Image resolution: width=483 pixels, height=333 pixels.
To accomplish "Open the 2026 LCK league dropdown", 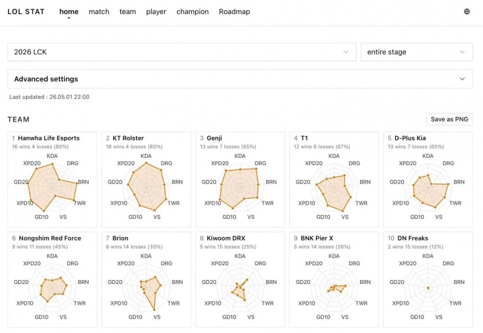I will point(182,52).
